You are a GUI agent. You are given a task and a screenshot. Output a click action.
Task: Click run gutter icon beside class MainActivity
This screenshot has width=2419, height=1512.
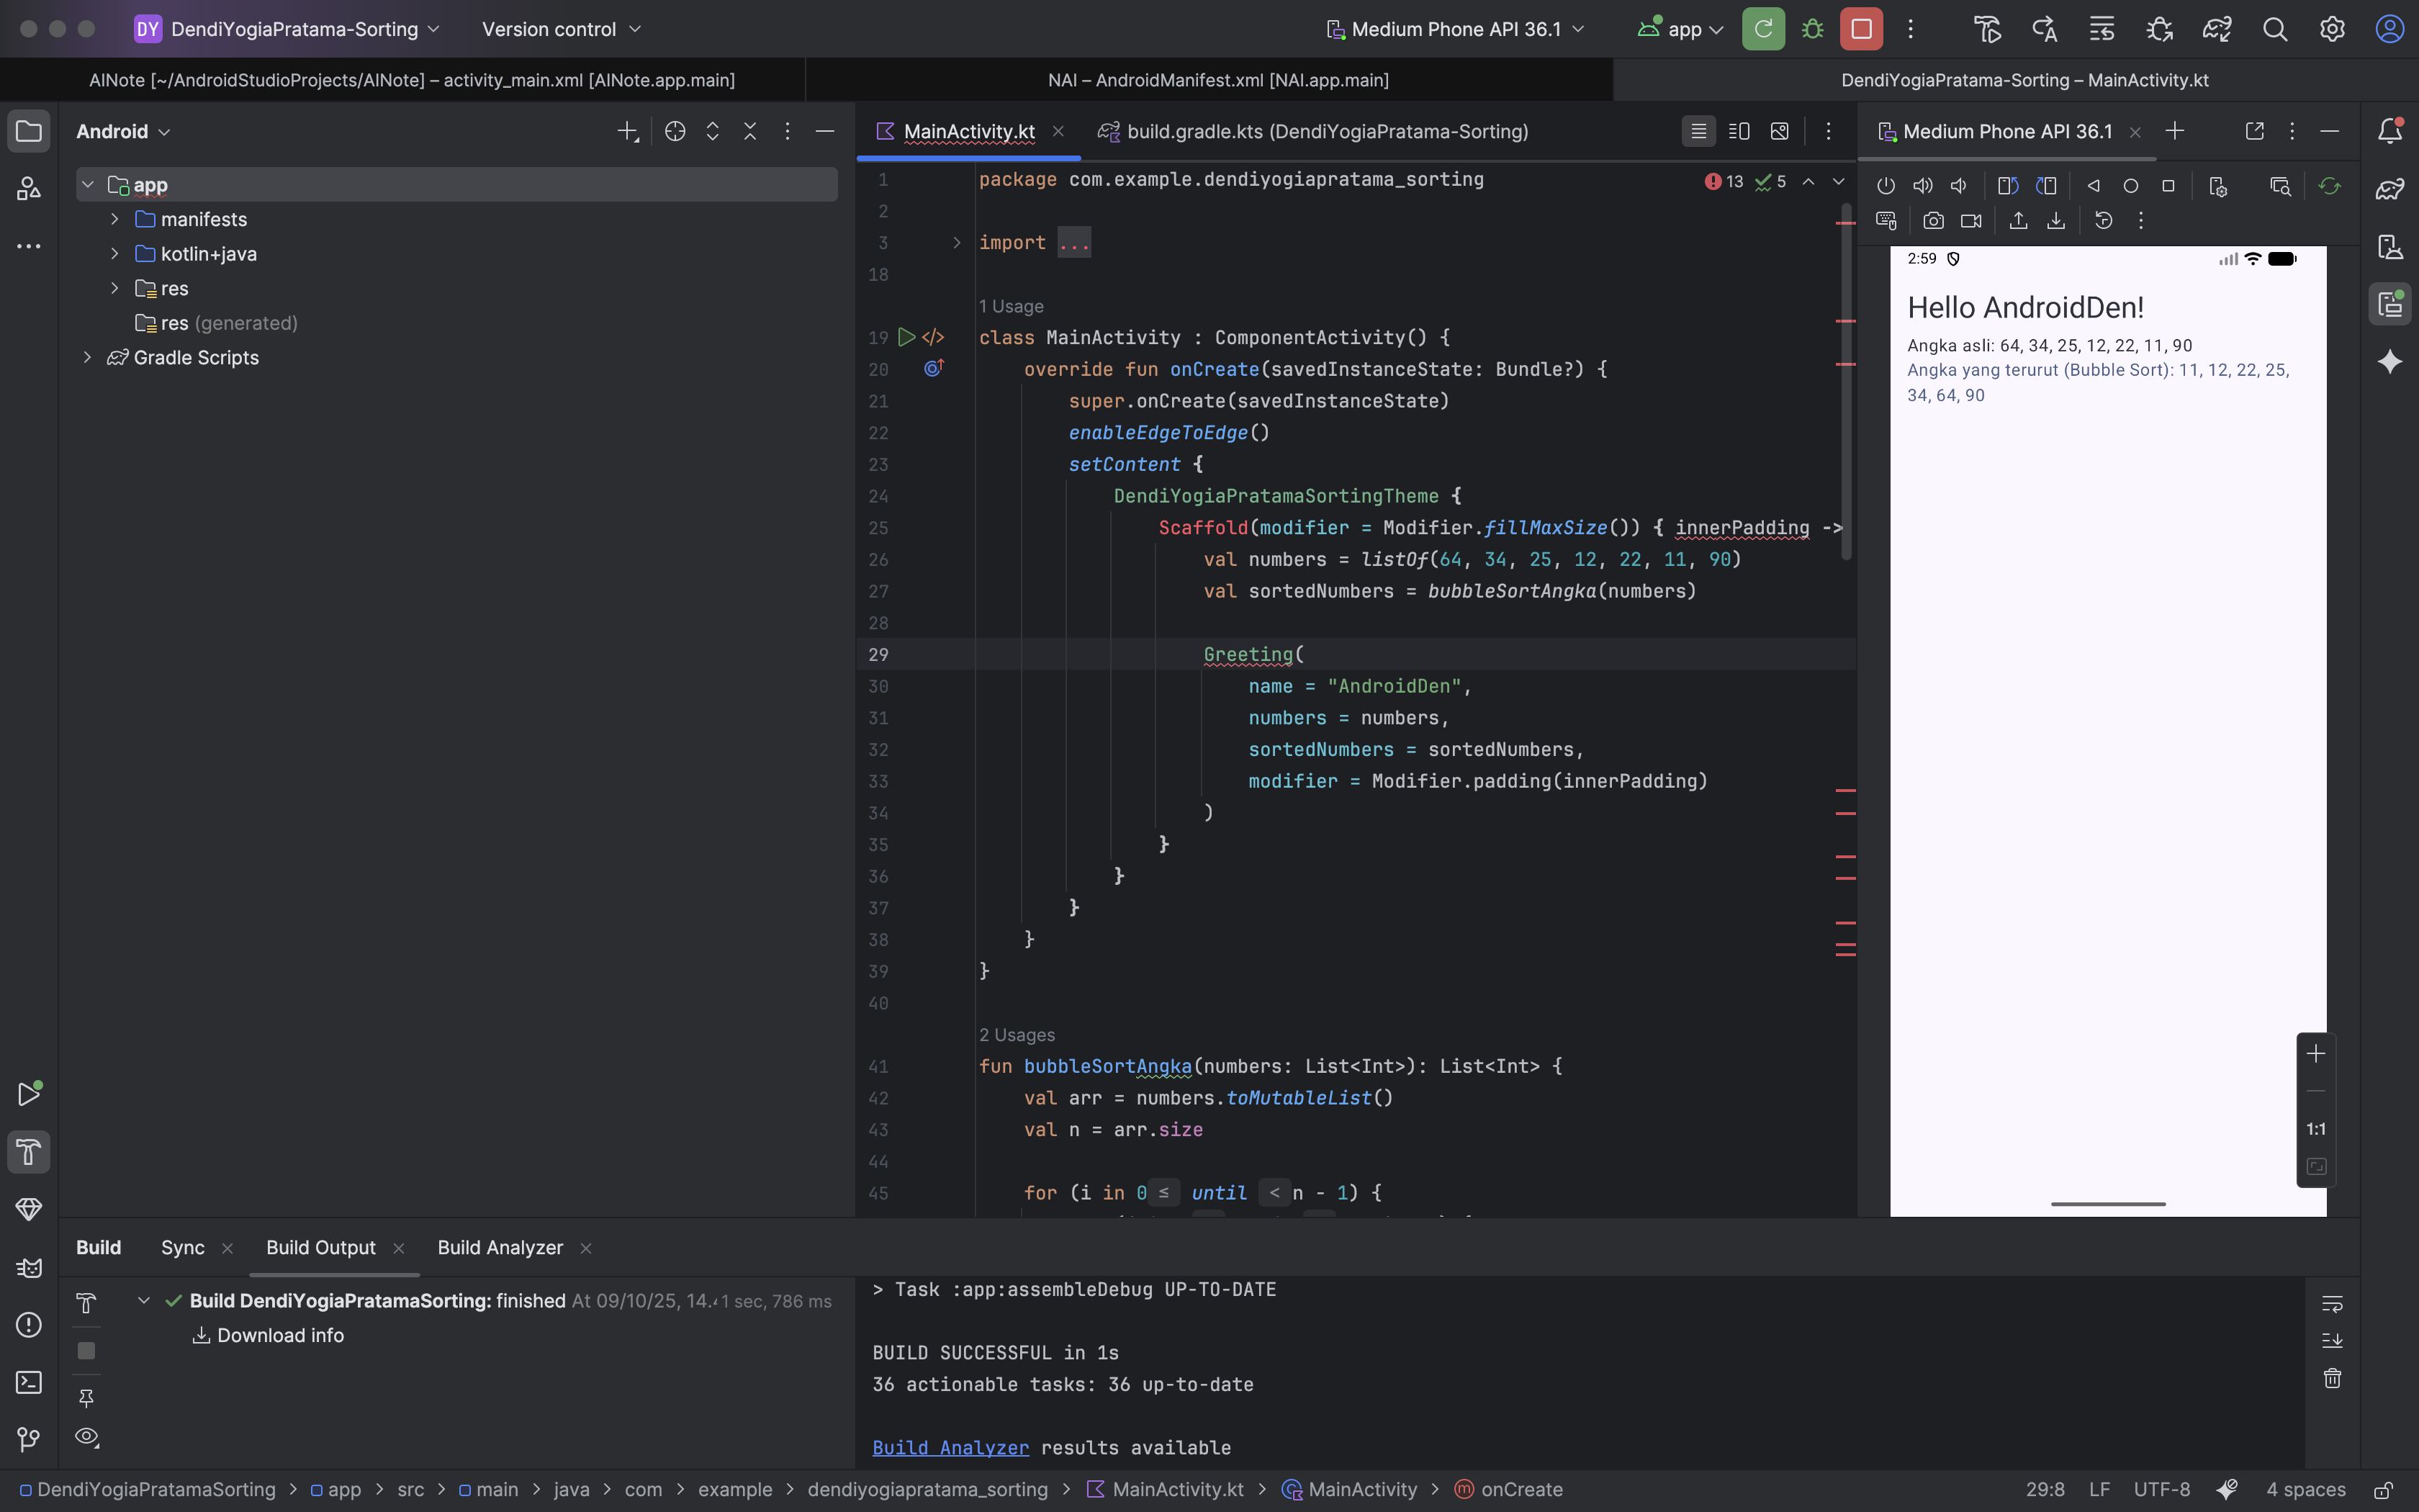(x=906, y=337)
